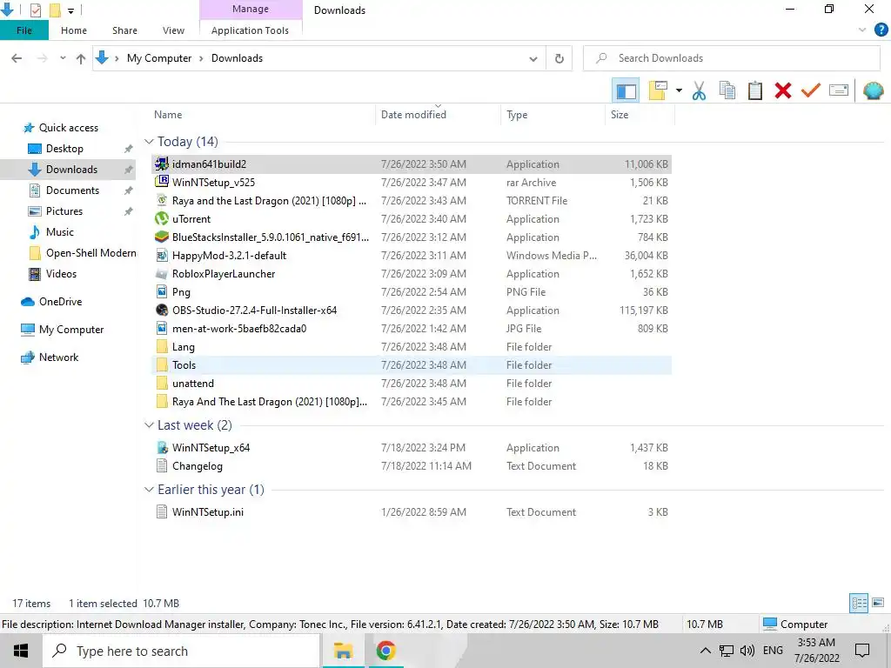
Task: Open Google Chrome from the taskbar
Action: [x=385, y=651]
